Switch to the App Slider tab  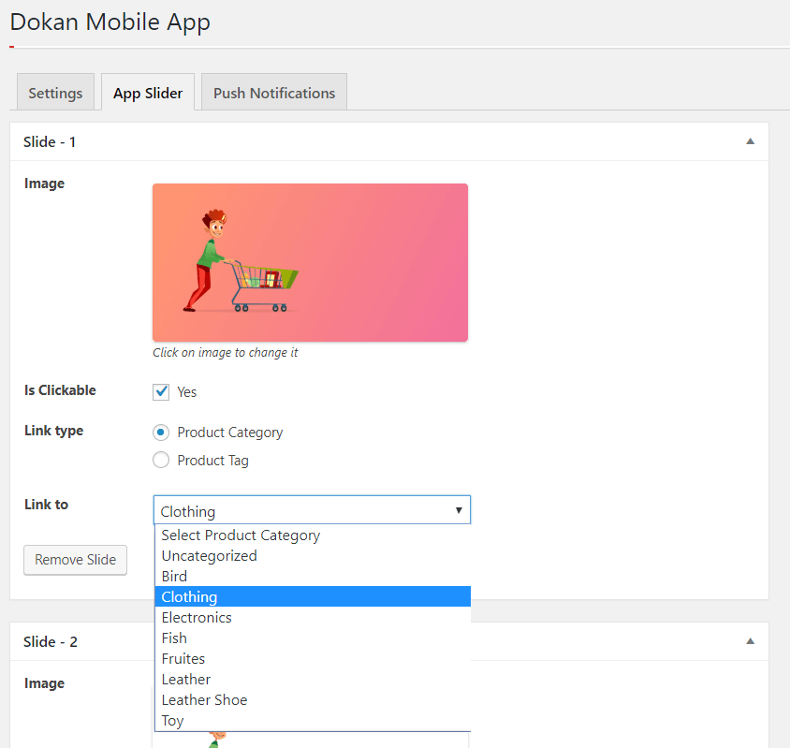point(148,93)
